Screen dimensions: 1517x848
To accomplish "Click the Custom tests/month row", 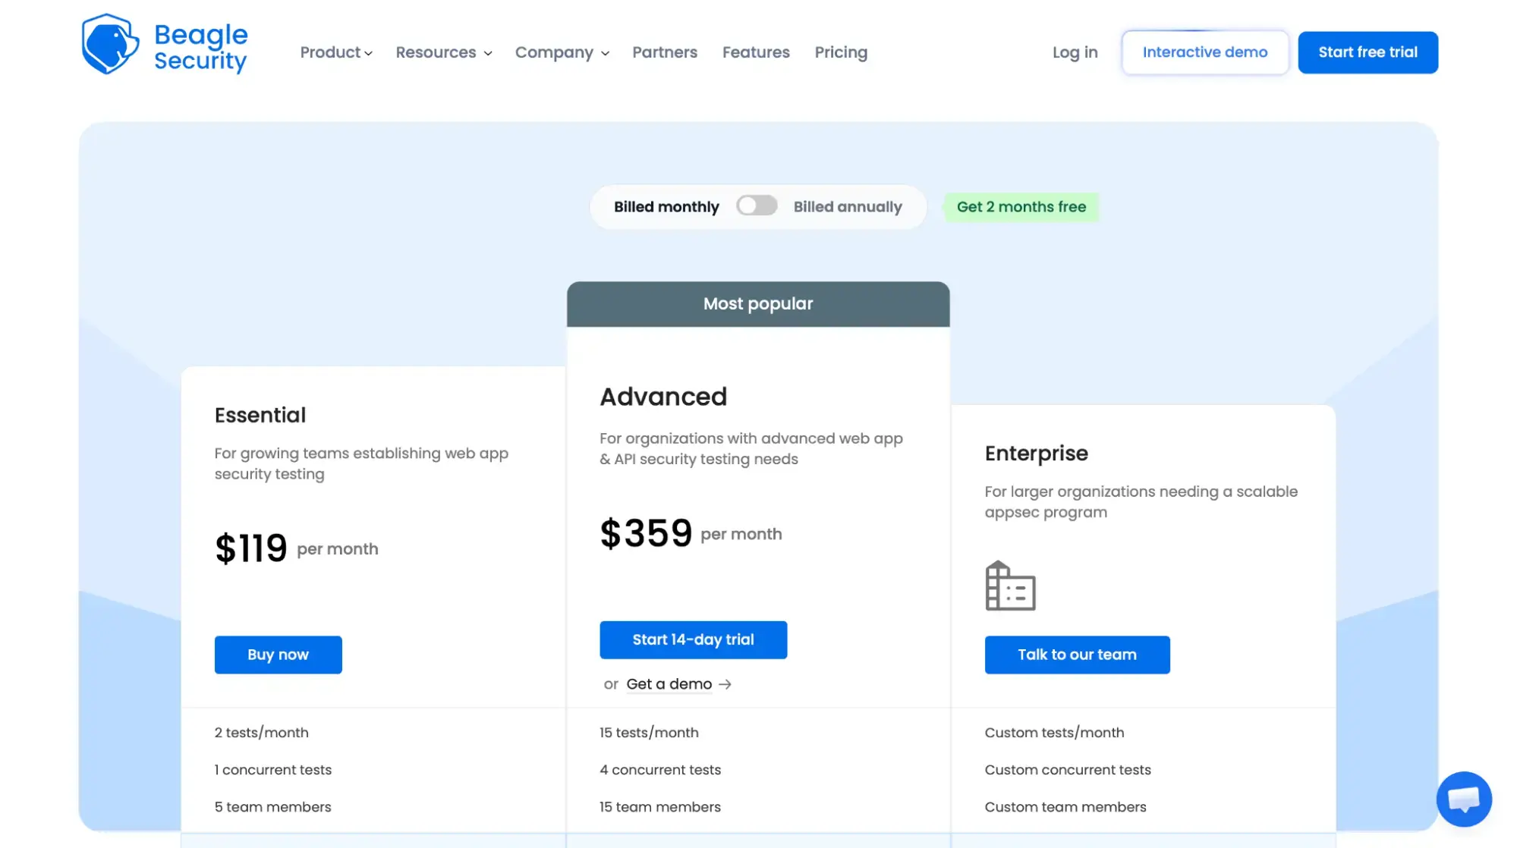I will coord(1054,732).
